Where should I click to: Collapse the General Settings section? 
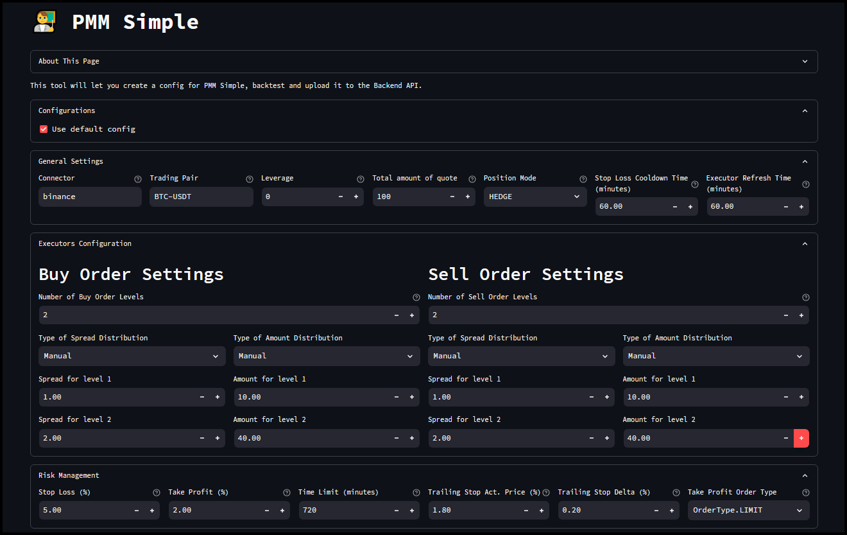tap(805, 161)
